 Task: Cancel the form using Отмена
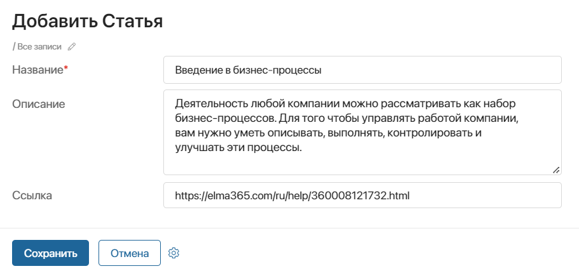(x=130, y=253)
